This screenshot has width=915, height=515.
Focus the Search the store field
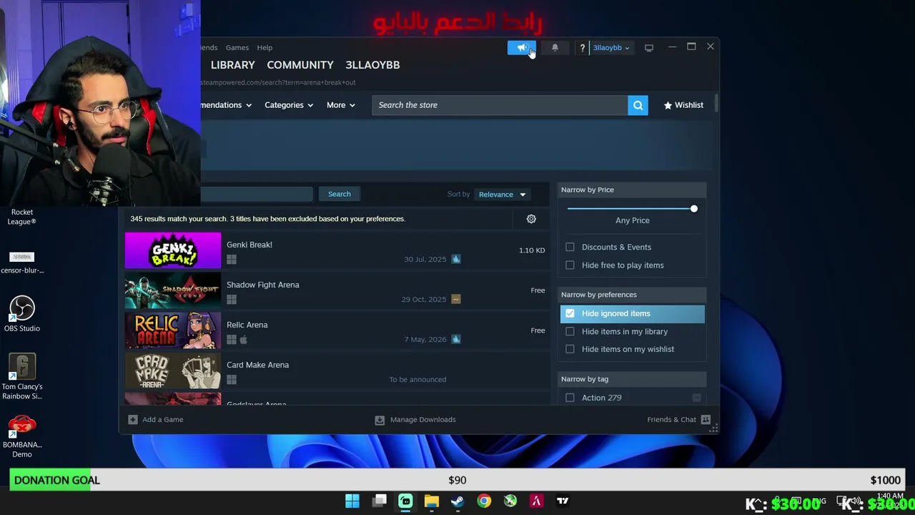point(500,105)
